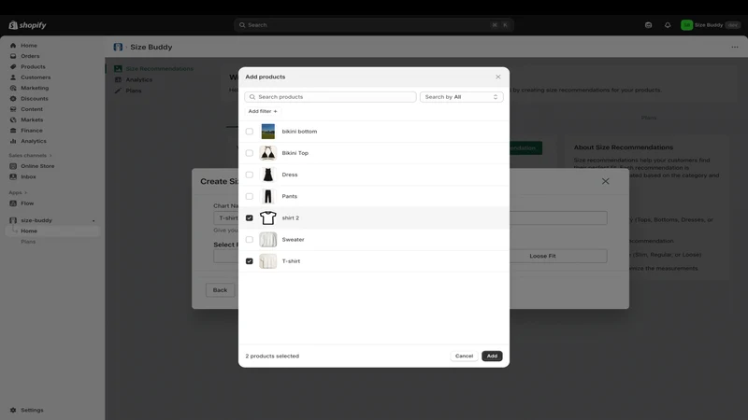Click the Size Buddy account avatar

pyautogui.click(x=686, y=25)
